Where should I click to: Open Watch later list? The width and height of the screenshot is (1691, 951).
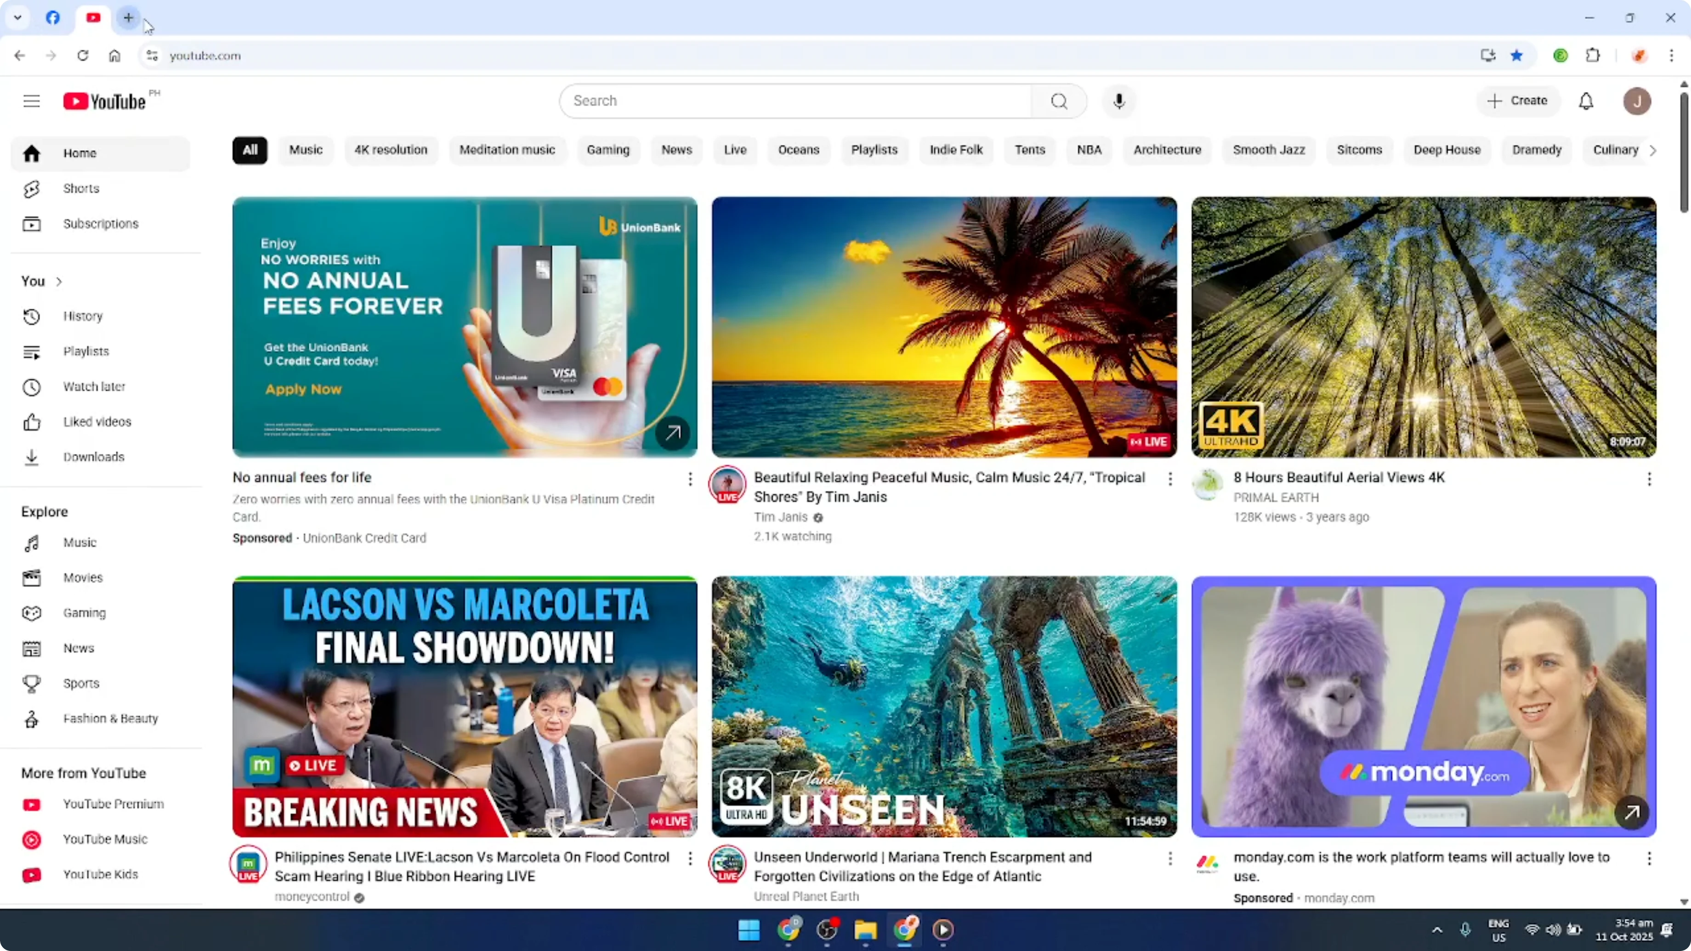(x=101, y=386)
